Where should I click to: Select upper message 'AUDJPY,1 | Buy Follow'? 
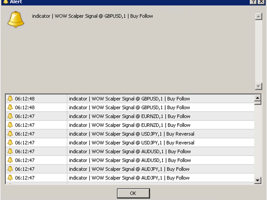click(x=165, y=169)
